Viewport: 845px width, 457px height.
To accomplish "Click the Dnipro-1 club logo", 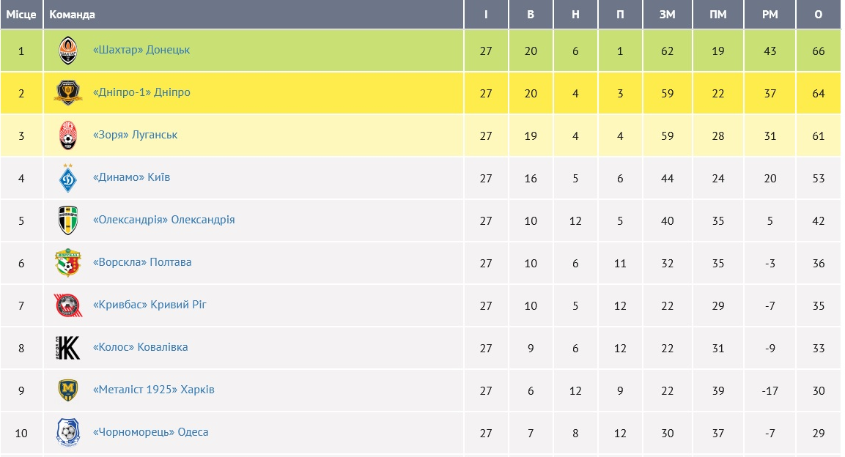I will 68,93.
